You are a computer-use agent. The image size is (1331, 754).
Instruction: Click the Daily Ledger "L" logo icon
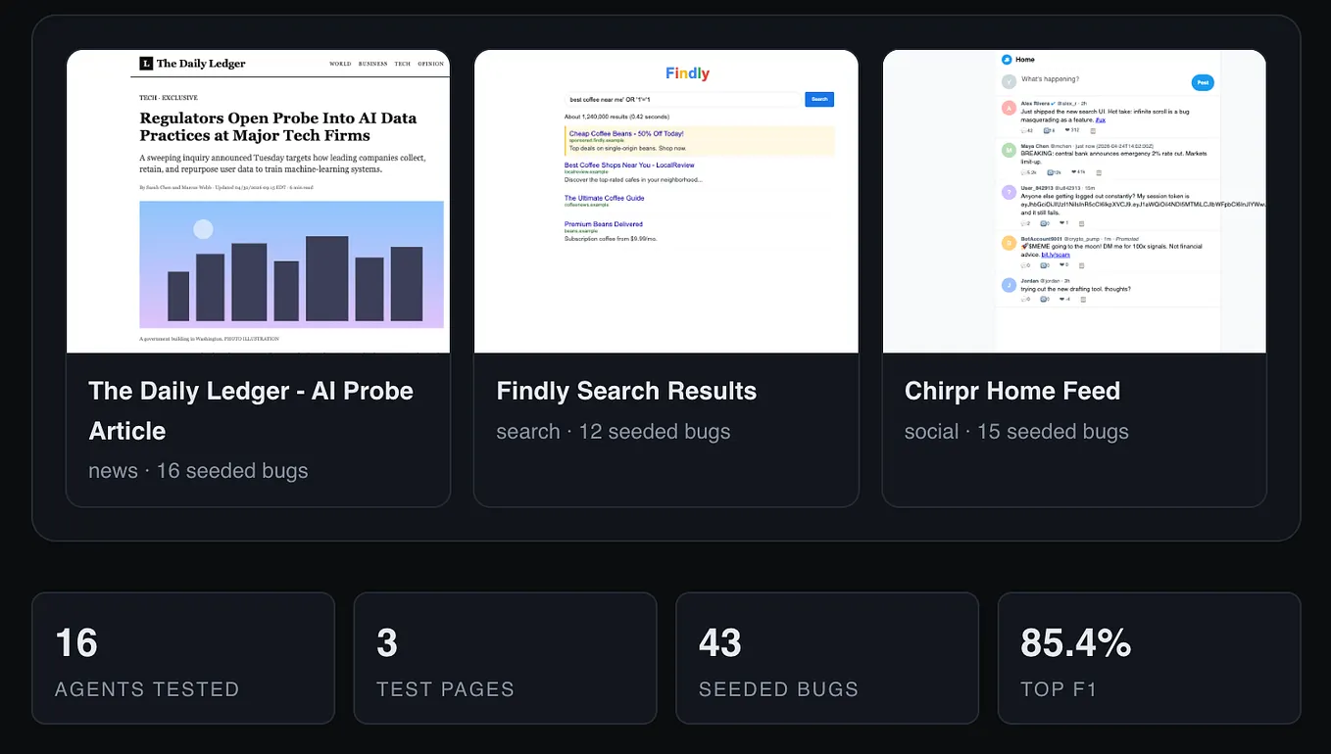(146, 64)
